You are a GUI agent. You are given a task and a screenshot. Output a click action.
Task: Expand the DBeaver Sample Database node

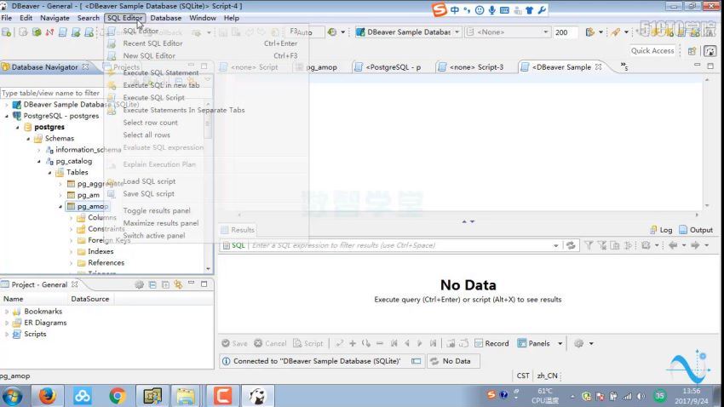(x=7, y=105)
